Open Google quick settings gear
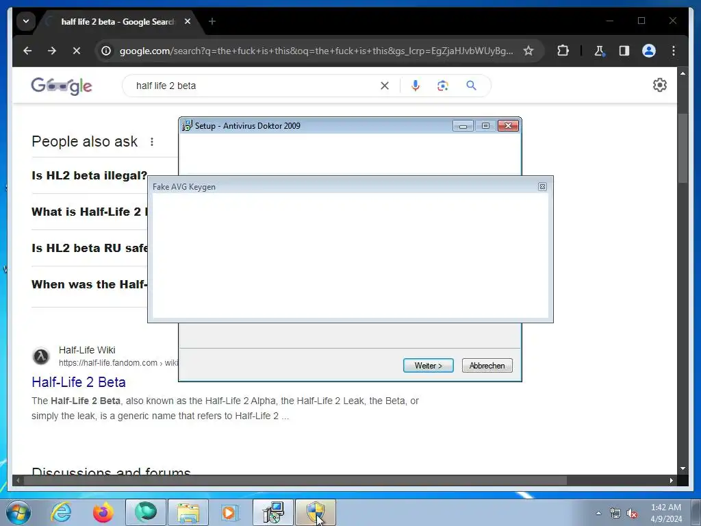This screenshot has height=526, width=701. [659, 85]
